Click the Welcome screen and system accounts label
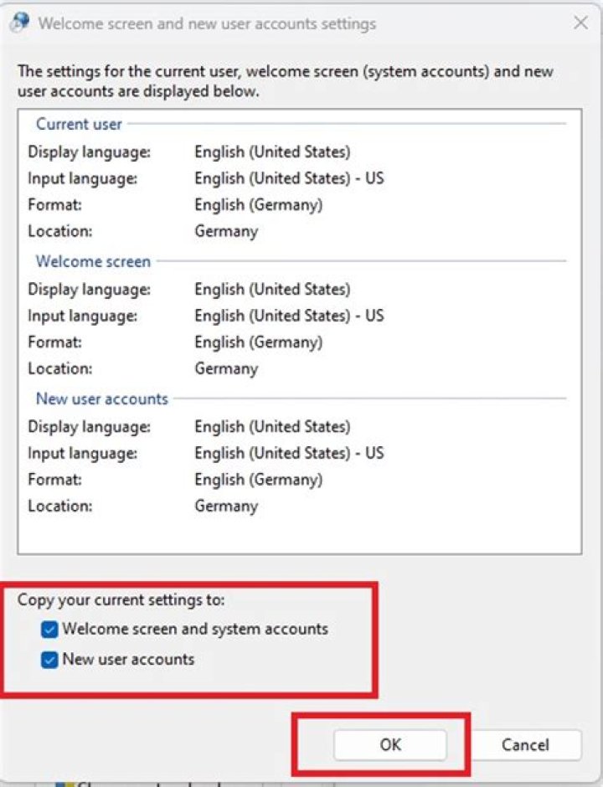Screen dimensions: 603x787 [195, 630]
